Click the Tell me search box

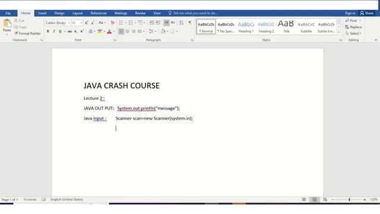coord(193,13)
